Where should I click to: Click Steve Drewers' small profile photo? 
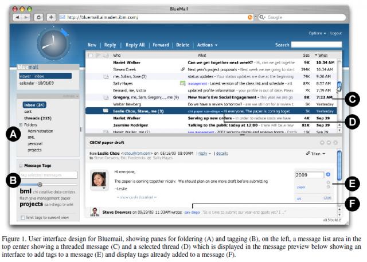click(x=95, y=212)
